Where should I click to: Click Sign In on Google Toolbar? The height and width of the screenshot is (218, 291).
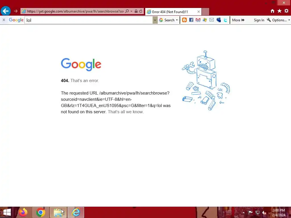[259, 20]
